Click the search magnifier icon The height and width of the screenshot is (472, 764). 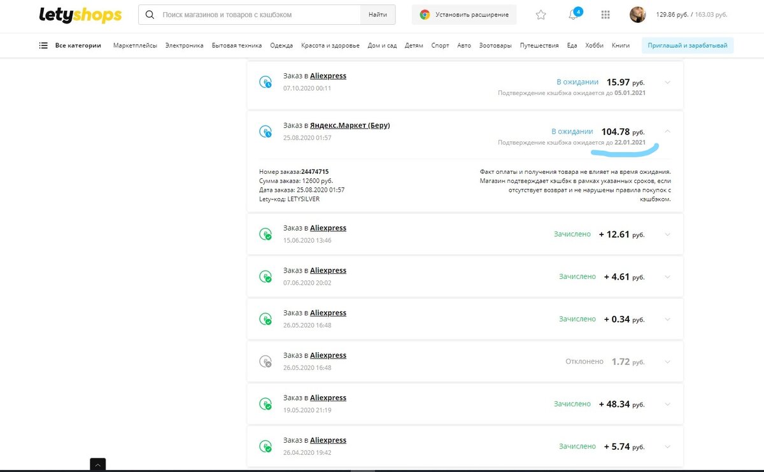[x=150, y=15]
